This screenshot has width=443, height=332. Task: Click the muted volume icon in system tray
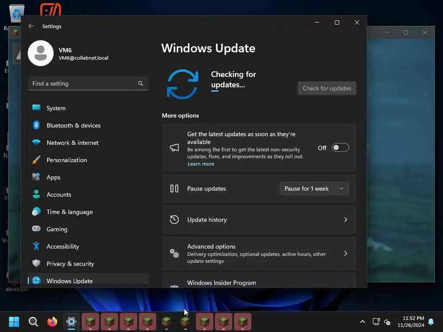[x=387, y=322]
